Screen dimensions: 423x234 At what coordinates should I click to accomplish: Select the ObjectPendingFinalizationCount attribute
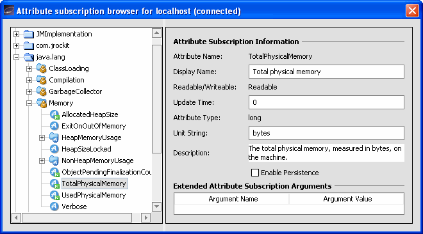pos(106,172)
